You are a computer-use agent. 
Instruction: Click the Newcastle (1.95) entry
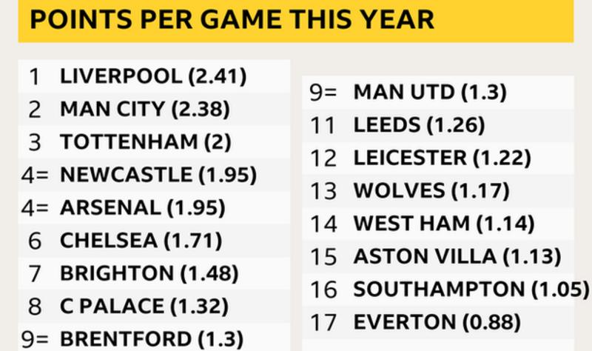(x=158, y=175)
